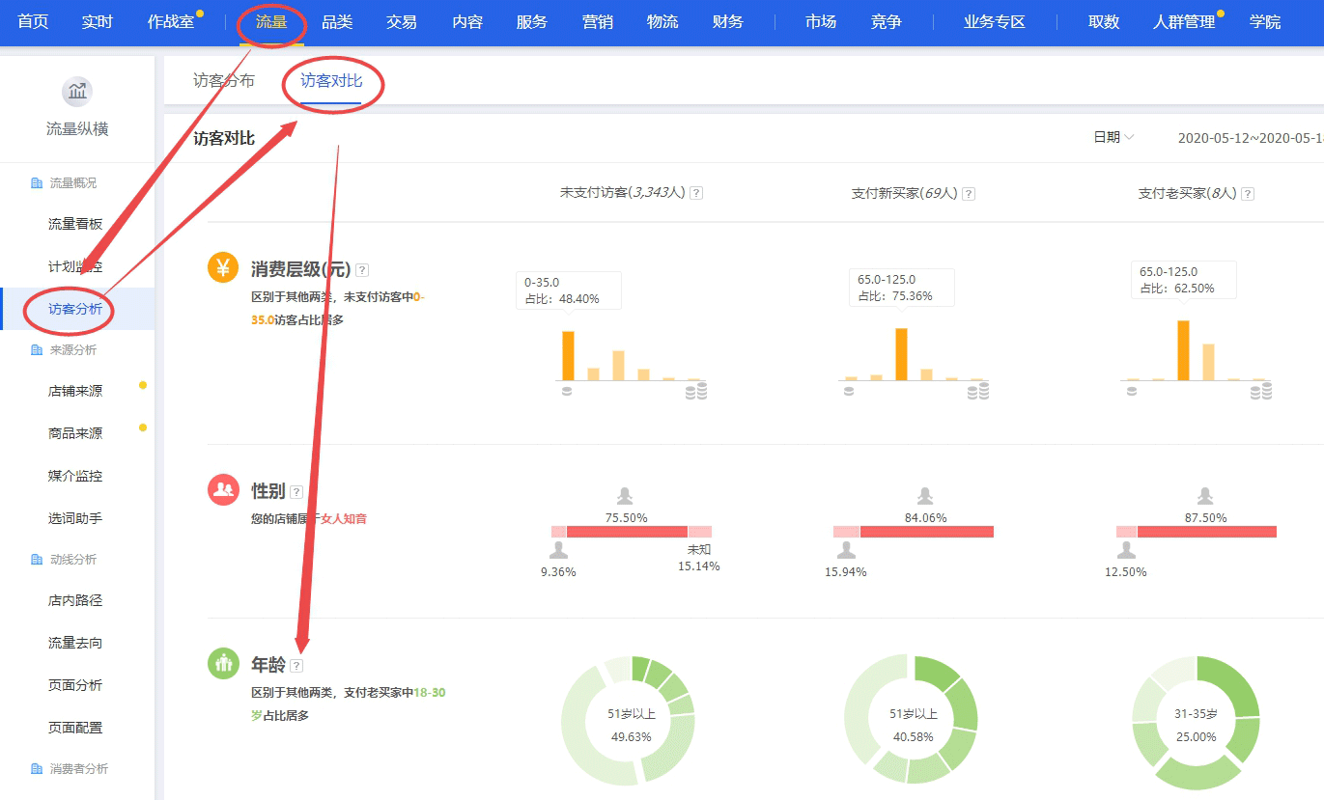The width and height of the screenshot is (1324, 800).
Task: Click question mark next to 年龄
Action: [x=296, y=665]
